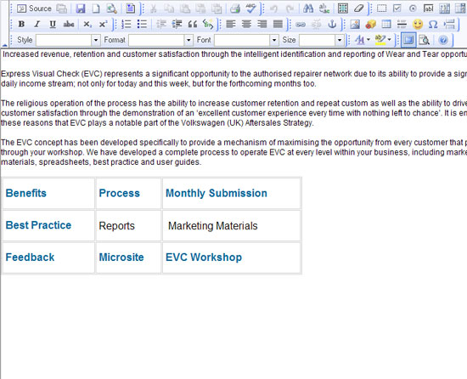This screenshot has width=467, height=379.
Task: Click the Bold formatting icon
Action: (21, 24)
